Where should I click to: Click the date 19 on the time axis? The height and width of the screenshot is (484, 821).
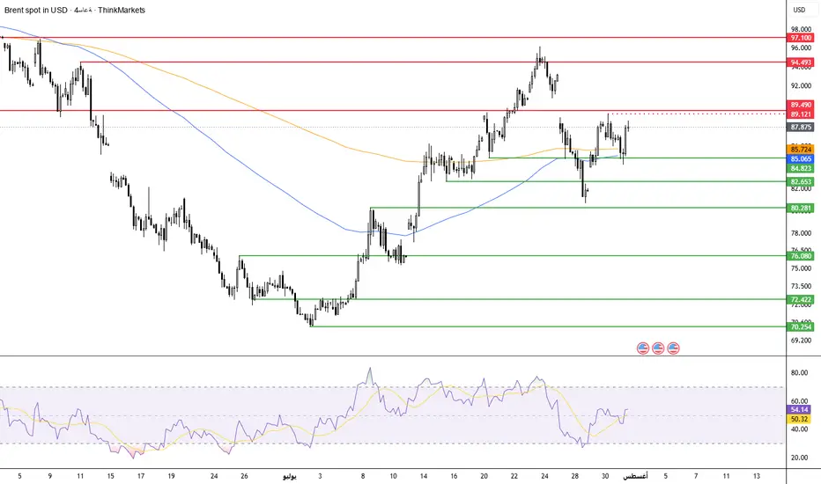coord(171,476)
